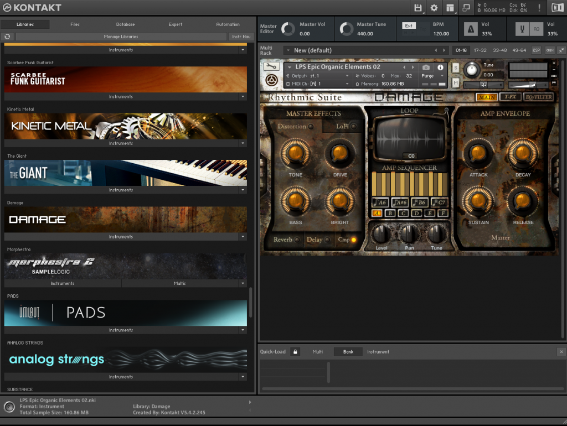Click the refresh icon above the library list
The image size is (567, 426).
7,35
